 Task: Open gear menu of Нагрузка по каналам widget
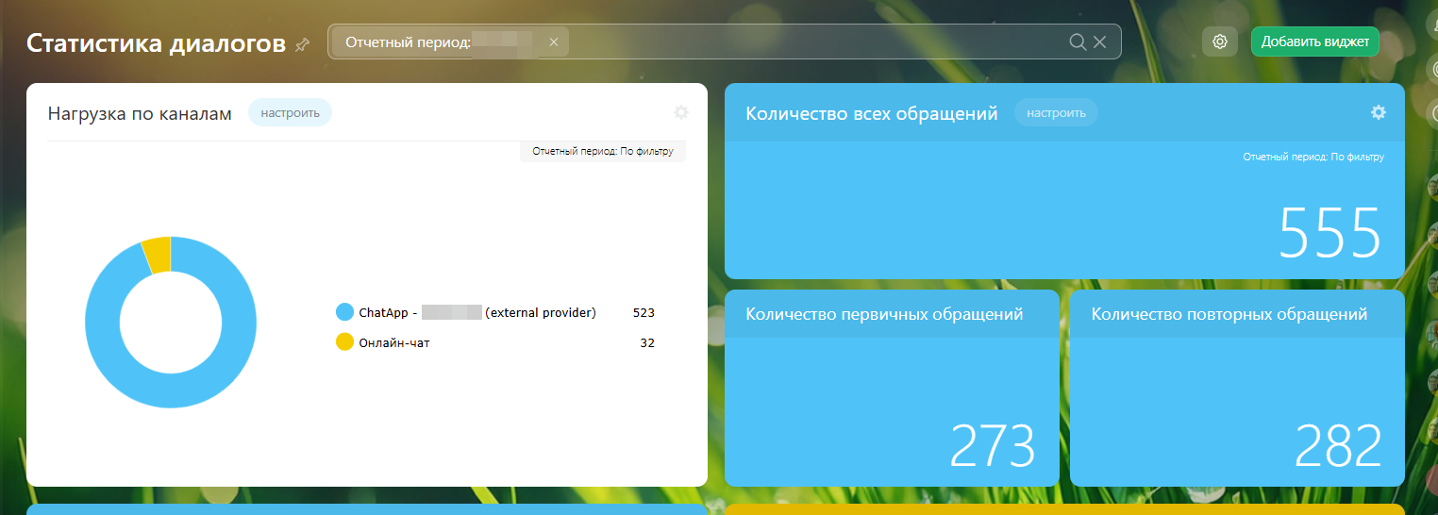click(x=681, y=113)
